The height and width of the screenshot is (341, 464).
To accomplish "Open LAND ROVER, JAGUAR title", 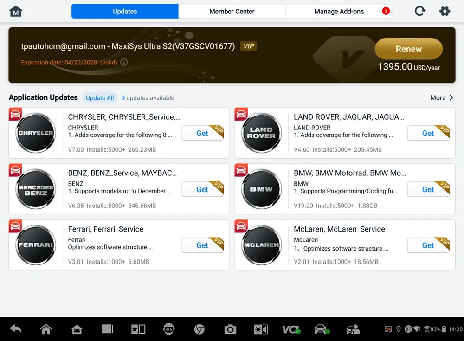I will click(x=348, y=117).
